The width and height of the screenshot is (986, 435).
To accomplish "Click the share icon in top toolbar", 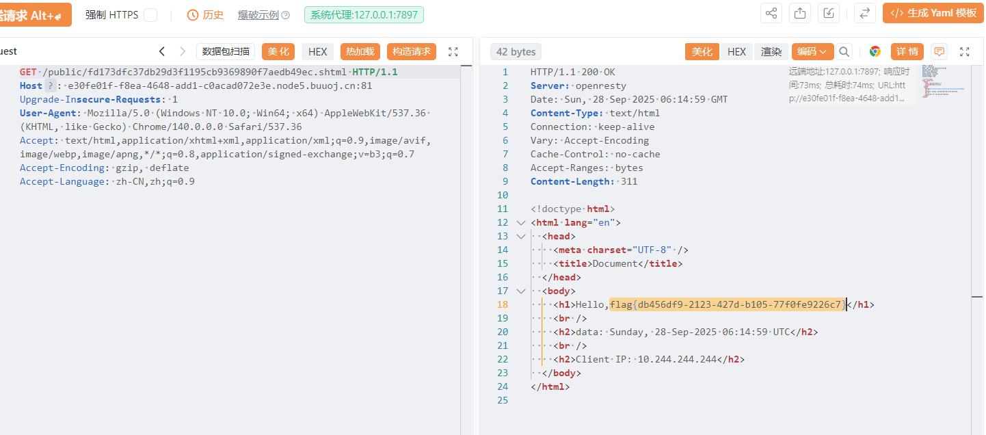I will [x=771, y=13].
